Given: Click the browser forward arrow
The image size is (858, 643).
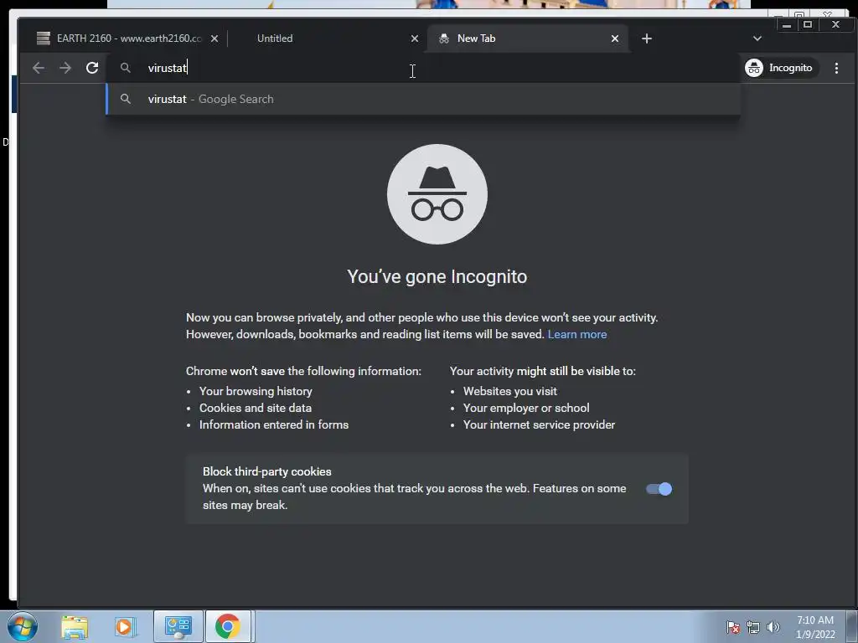Looking at the screenshot, I should [65, 68].
